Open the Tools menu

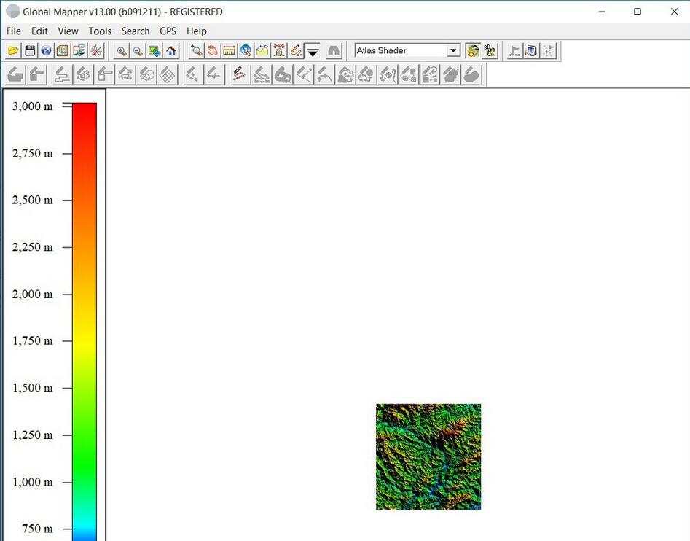pos(100,31)
